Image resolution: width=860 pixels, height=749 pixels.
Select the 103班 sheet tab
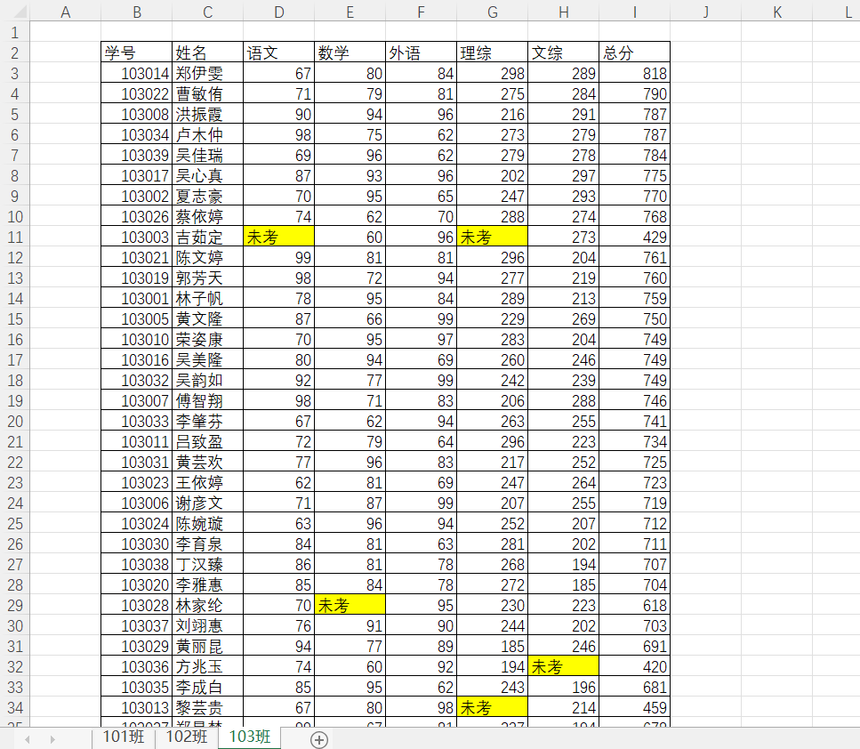pos(250,737)
